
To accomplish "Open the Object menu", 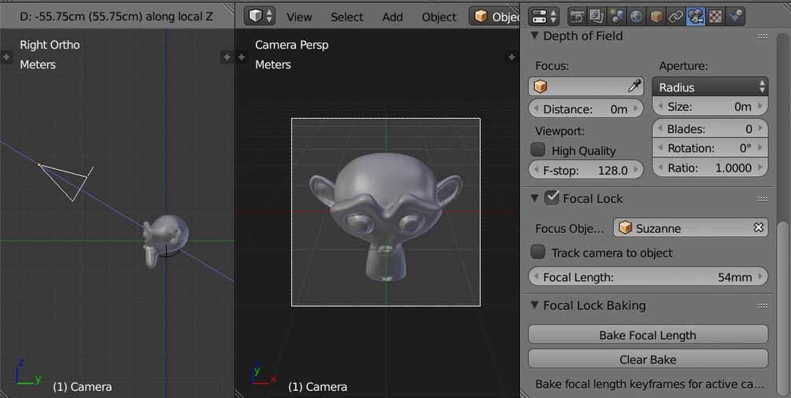I will point(439,17).
